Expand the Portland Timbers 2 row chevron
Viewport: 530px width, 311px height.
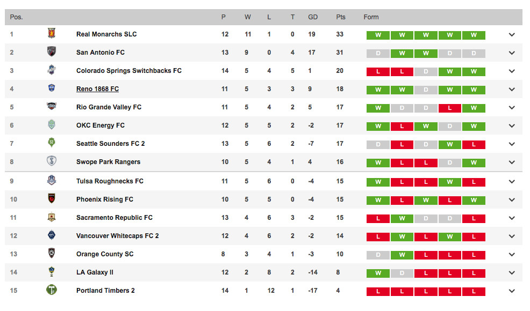(512, 291)
